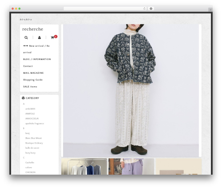The height and width of the screenshot is (188, 222).
Task: Click the main model photo banner
Action: [x=131, y=90]
